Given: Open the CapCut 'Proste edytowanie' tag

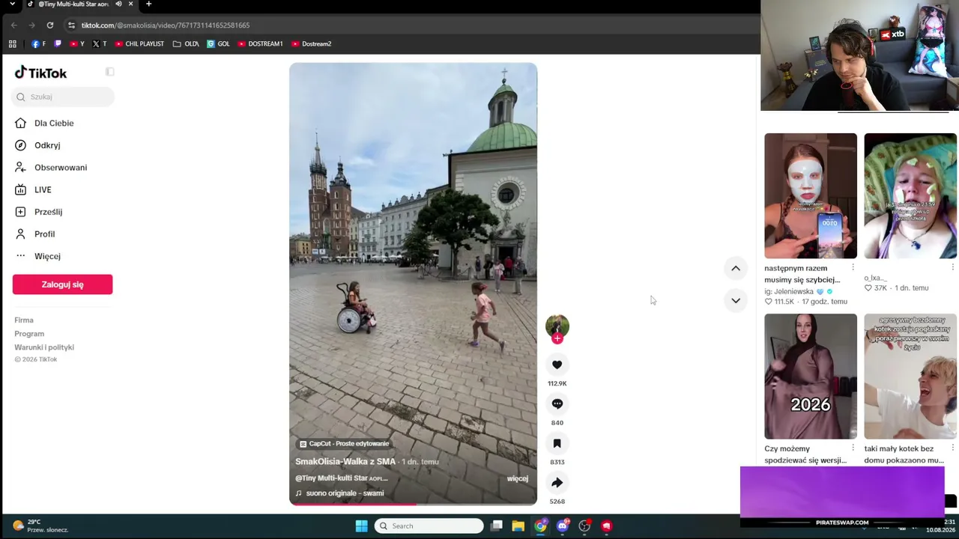Looking at the screenshot, I should [344, 444].
